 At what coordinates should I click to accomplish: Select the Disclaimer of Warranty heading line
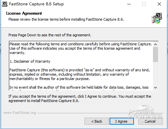pos(30,61)
